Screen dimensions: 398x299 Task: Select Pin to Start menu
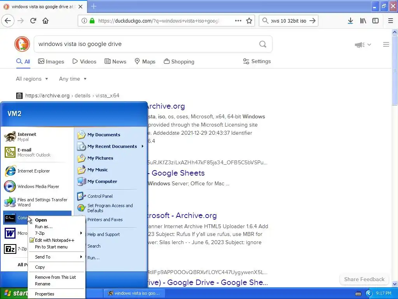(x=56, y=247)
